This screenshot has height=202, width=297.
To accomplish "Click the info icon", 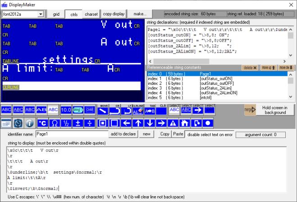I will (30, 123).
